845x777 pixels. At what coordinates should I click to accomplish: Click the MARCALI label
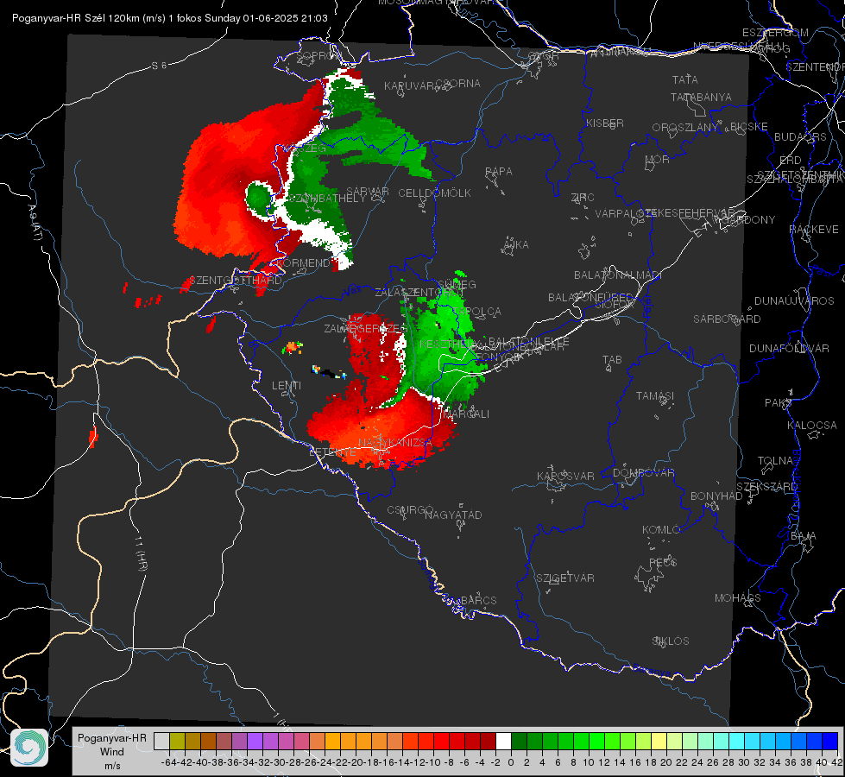pyautogui.click(x=466, y=414)
